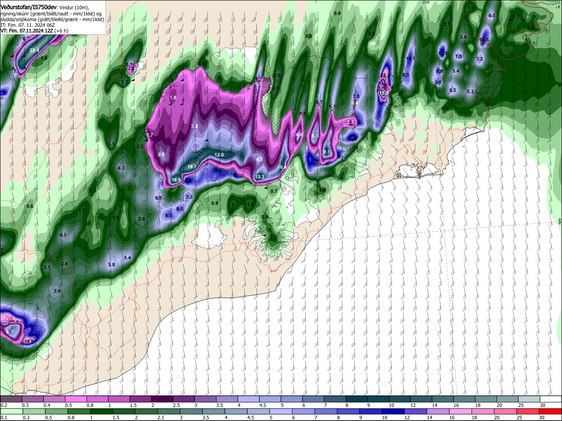Select the bright pink 0.5 swatch in top legend row
This screenshot has height=421, width=562.
[76, 399]
